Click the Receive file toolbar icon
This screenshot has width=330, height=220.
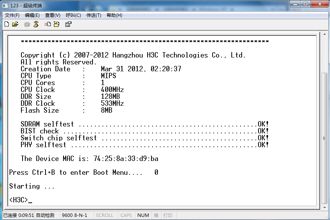[x=57, y=24]
